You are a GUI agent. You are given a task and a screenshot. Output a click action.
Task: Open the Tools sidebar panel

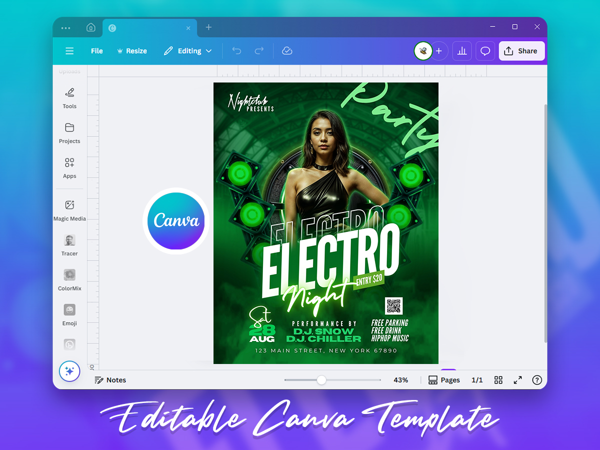(x=69, y=98)
